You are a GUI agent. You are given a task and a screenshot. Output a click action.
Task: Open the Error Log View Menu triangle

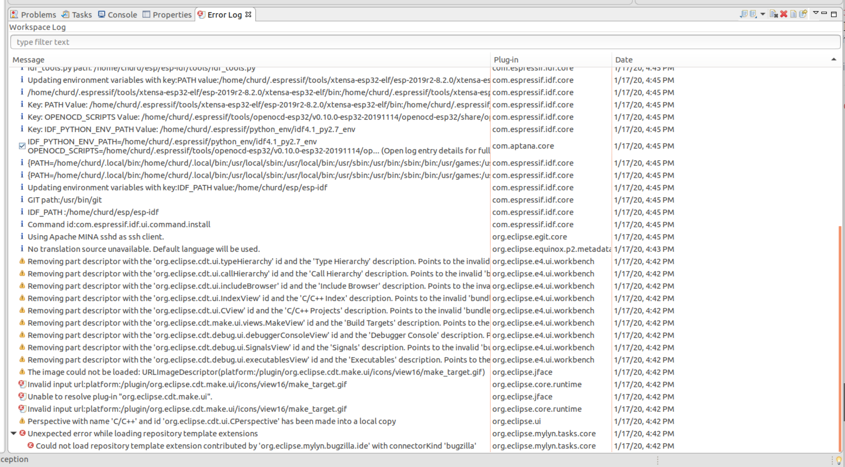coord(816,13)
